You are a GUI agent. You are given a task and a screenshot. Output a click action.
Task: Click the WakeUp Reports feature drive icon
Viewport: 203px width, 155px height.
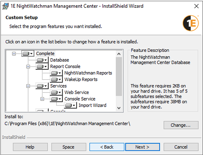[x=56, y=79]
